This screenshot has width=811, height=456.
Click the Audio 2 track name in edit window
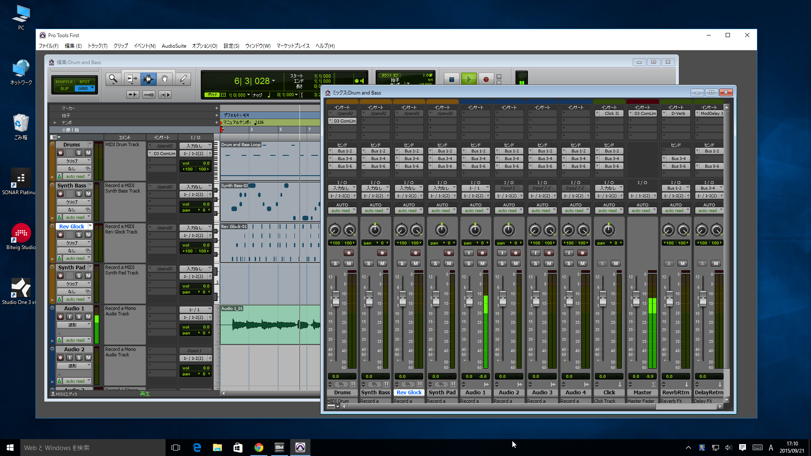click(74, 350)
